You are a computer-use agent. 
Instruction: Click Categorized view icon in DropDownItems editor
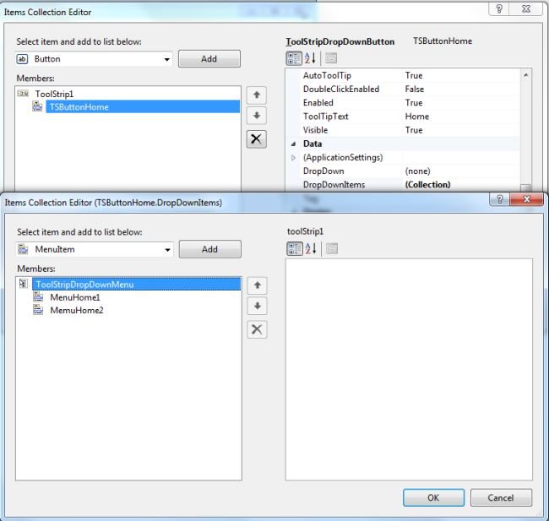(x=295, y=248)
